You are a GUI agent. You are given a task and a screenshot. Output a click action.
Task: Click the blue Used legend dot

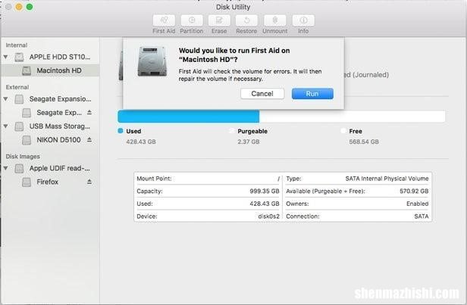[121, 131]
